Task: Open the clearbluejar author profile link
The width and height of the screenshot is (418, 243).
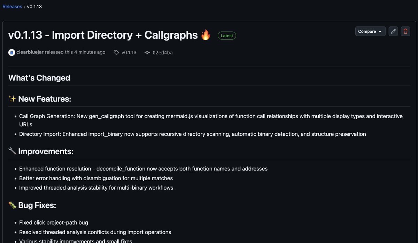Action: 30,52
